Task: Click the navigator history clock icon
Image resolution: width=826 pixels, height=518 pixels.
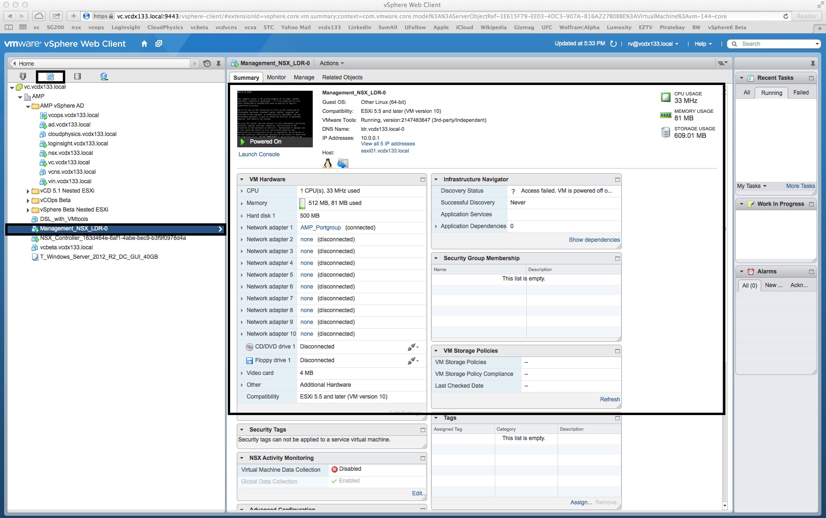Action: pos(207,64)
